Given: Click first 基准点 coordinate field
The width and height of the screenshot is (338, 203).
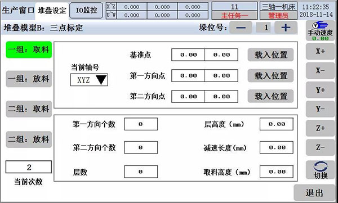Looking at the screenshot, I should (188, 55).
